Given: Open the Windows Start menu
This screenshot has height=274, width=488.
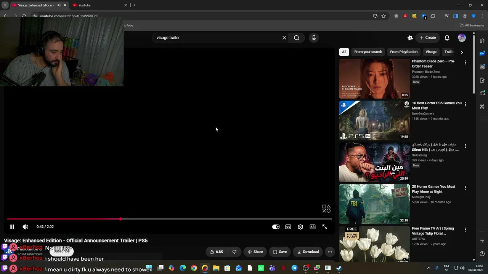Looking at the screenshot, I should [149, 268].
